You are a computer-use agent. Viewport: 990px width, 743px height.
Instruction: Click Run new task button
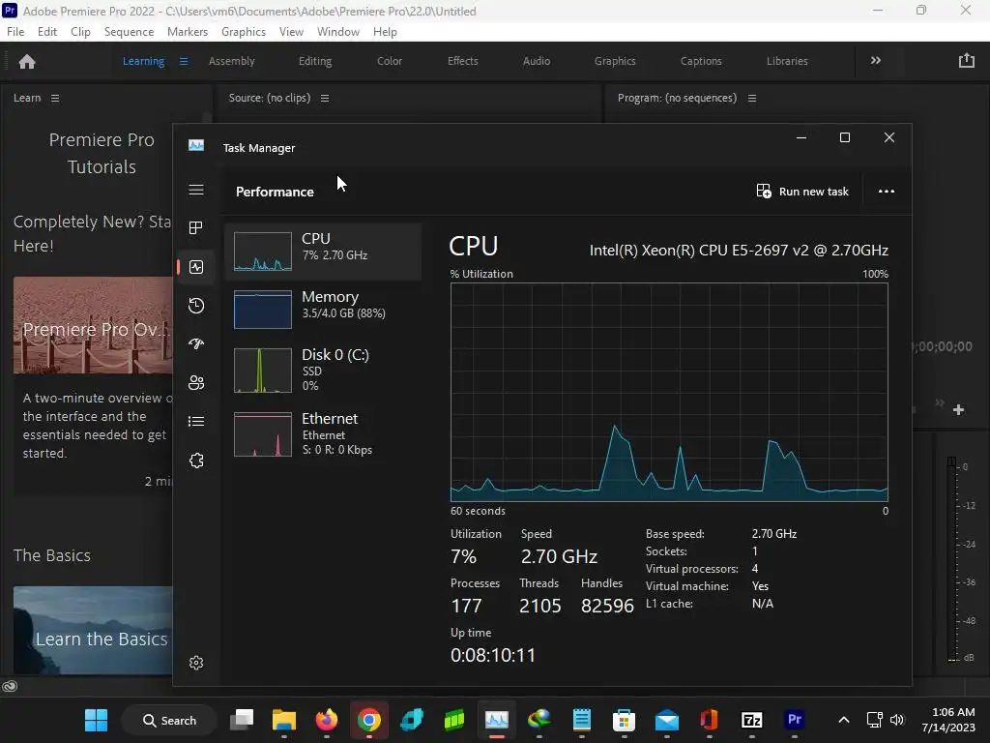tap(801, 192)
